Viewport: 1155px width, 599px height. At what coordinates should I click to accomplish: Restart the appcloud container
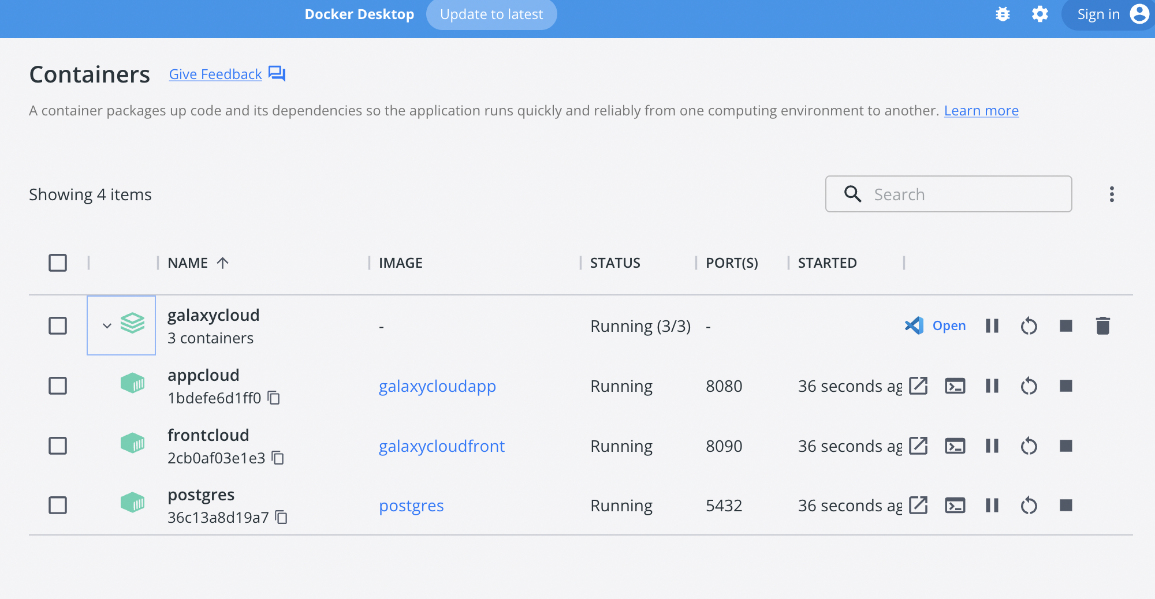click(x=1029, y=386)
